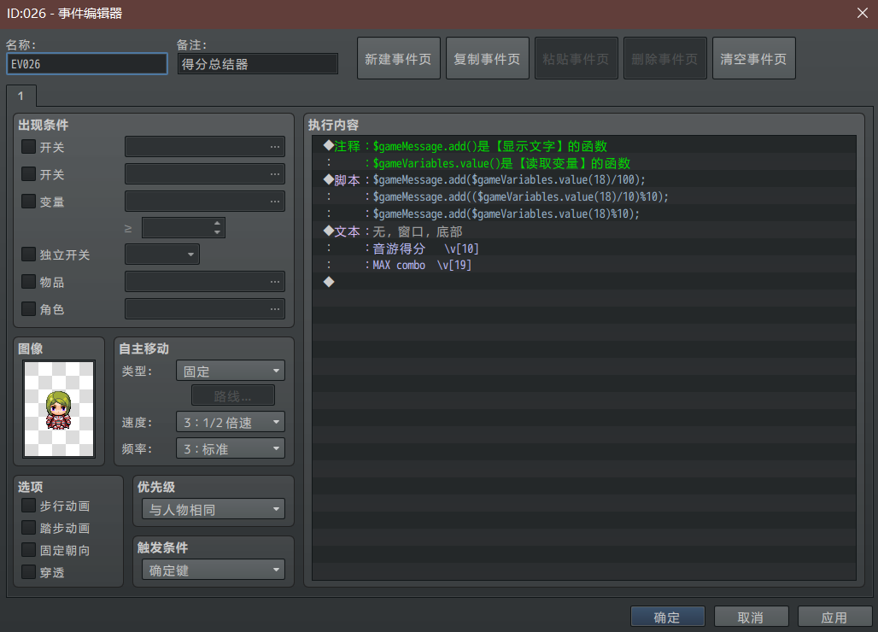The height and width of the screenshot is (632, 878).
Task: Confirm with the 确定 button
Action: click(x=667, y=617)
